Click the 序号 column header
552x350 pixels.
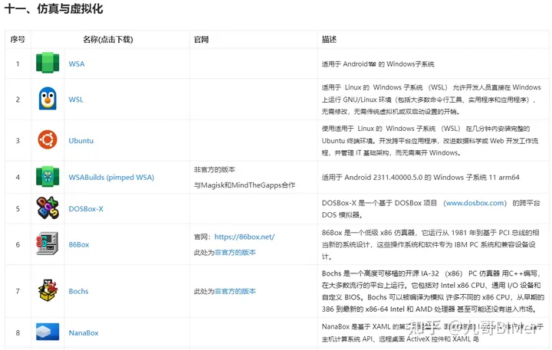point(18,39)
